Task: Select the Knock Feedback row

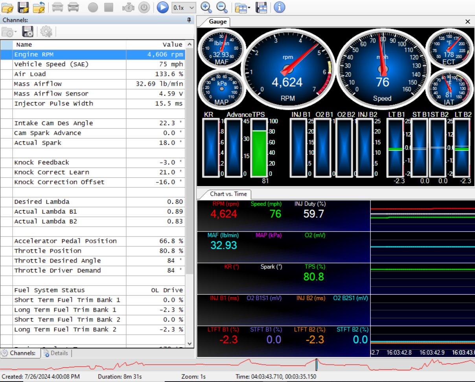Action: click(93, 163)
